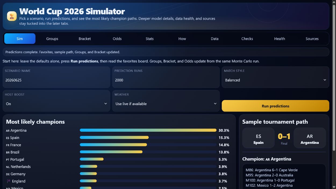Screen dimensions: 336x189
Task: Click M102: Mexico 1–2 Argentina
Action: pos(269,185)
